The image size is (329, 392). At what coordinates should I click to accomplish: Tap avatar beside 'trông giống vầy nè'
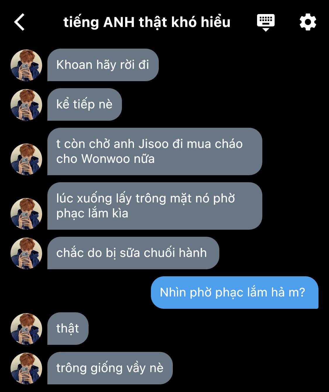tap(26, 368)
